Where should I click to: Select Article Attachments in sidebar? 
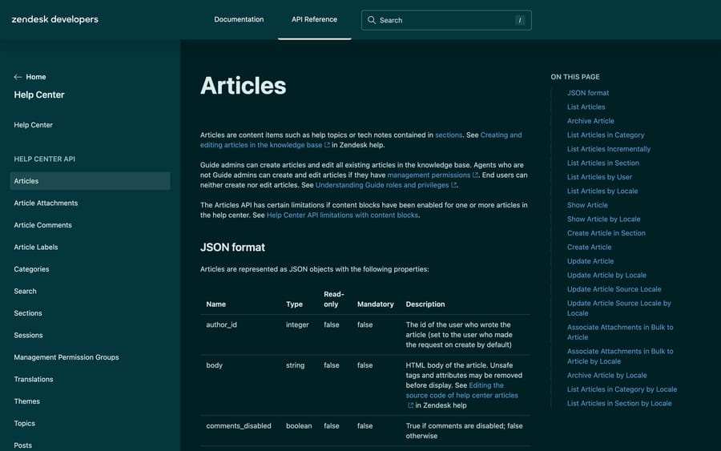click(46, 203)
